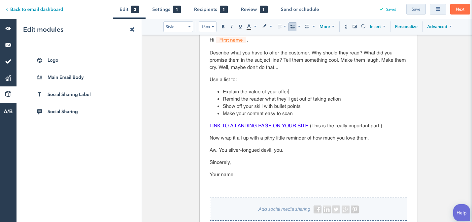Viewport: 472px width, 222px height.
Task: Click the 'Use a list to:' line
Action: (x=223, y=79)
